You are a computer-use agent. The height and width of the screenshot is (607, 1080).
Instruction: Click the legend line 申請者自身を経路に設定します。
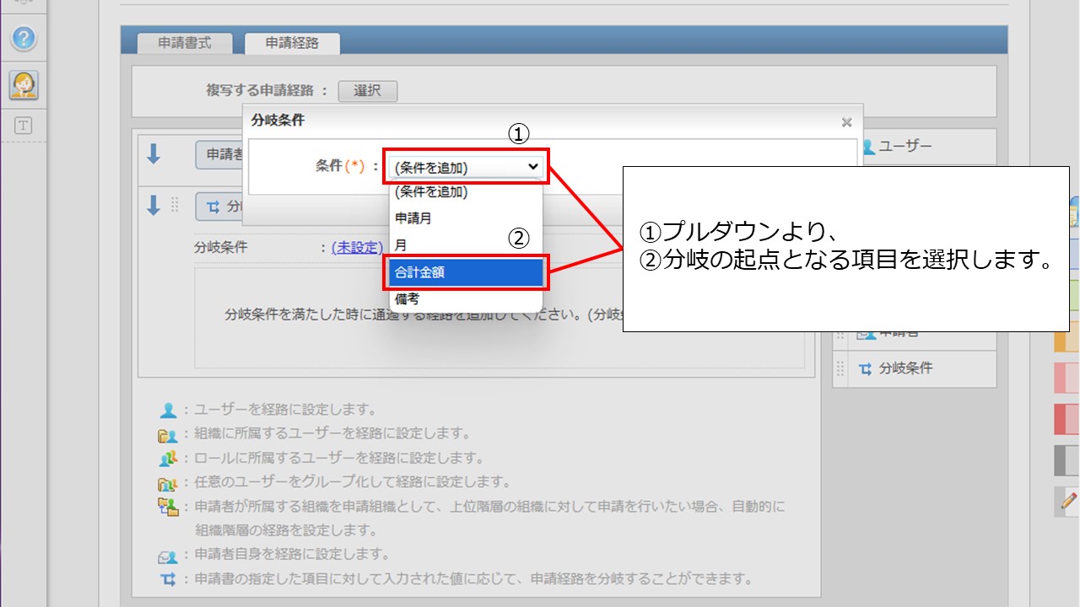292,555
